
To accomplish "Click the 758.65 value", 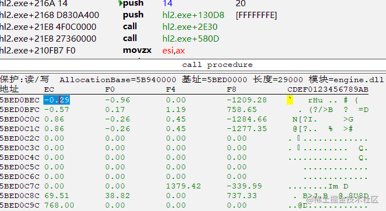I will point(242,110).
